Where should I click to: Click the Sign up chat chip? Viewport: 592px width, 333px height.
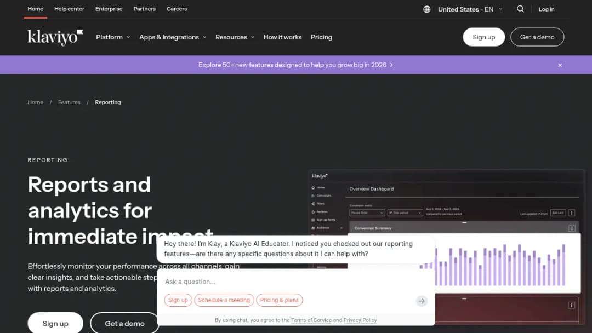[x=178, y=300]
